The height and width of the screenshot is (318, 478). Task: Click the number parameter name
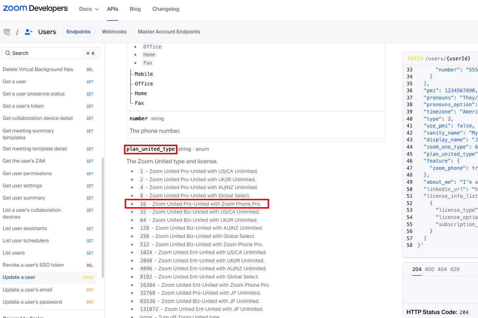click(x=139, y=118)
